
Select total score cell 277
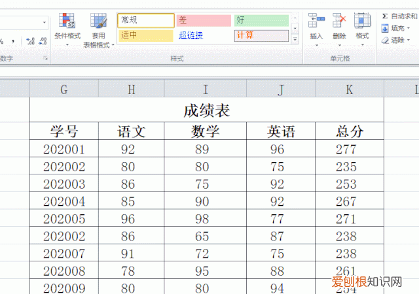[350, 148]
